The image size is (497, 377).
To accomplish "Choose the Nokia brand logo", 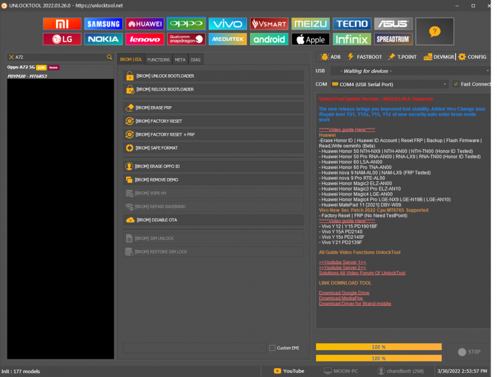I will [x=103, y=39].
